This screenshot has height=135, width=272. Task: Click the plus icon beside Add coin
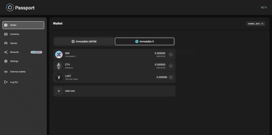[59, 91]
